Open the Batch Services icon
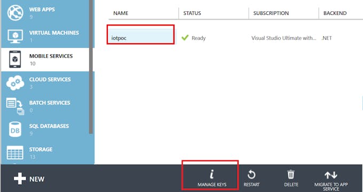363x192 pixels. [15, 107]
